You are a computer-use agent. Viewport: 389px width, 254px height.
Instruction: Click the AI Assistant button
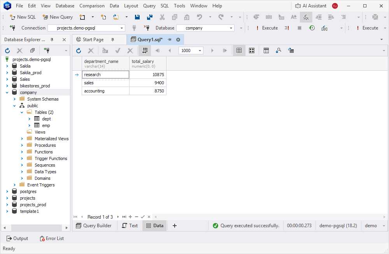point(311,6)
